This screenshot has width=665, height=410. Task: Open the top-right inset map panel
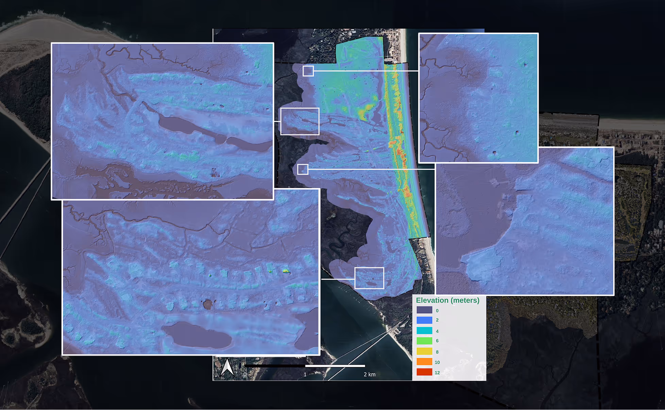(x=478, y=98)
